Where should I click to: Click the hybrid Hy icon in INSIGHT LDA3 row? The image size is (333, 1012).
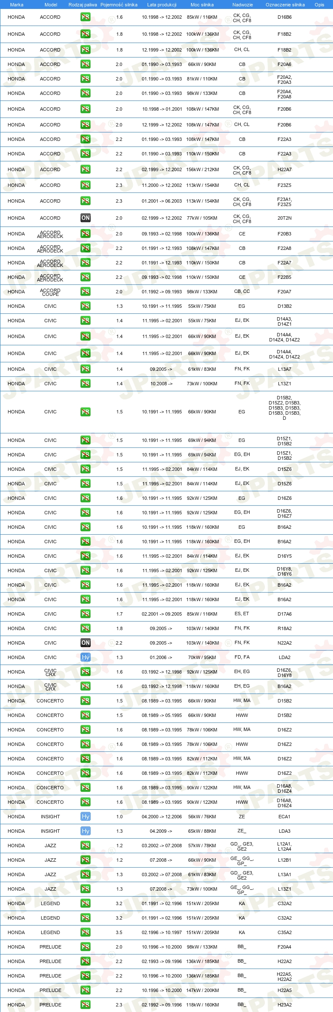[86, 831]
